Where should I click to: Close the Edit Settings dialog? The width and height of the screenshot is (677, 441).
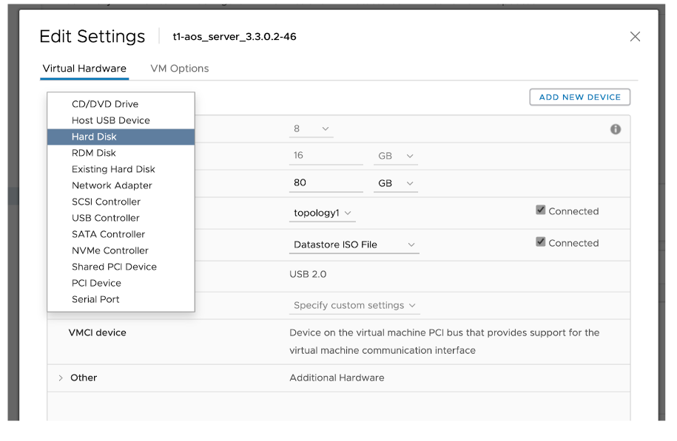pyautogui.click(x=635, y=36)
